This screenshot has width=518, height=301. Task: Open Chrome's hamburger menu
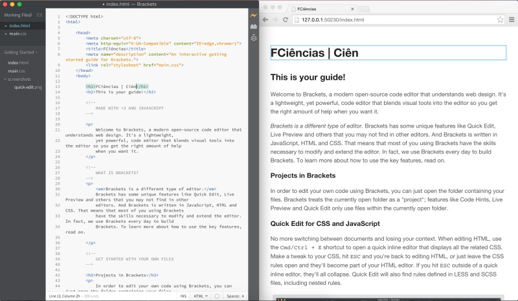(x=512, y=19)
